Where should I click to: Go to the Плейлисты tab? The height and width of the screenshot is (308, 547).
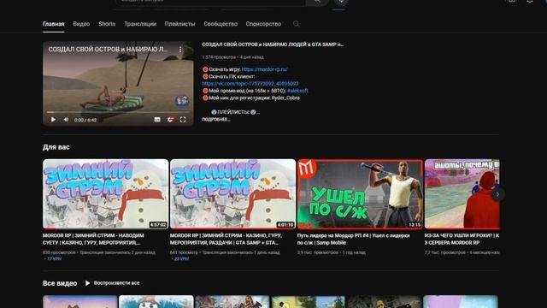pyautogui.click(x=179, y=24)
